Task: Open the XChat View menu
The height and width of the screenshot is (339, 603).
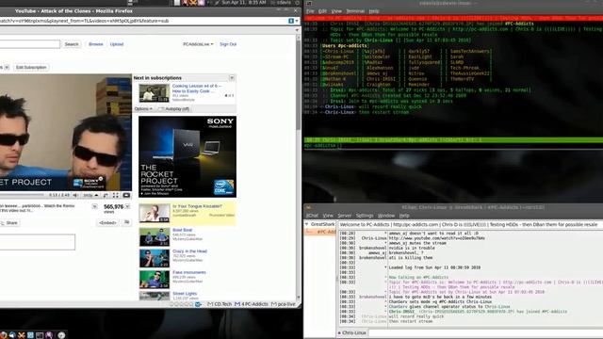Action: (328, 216)
